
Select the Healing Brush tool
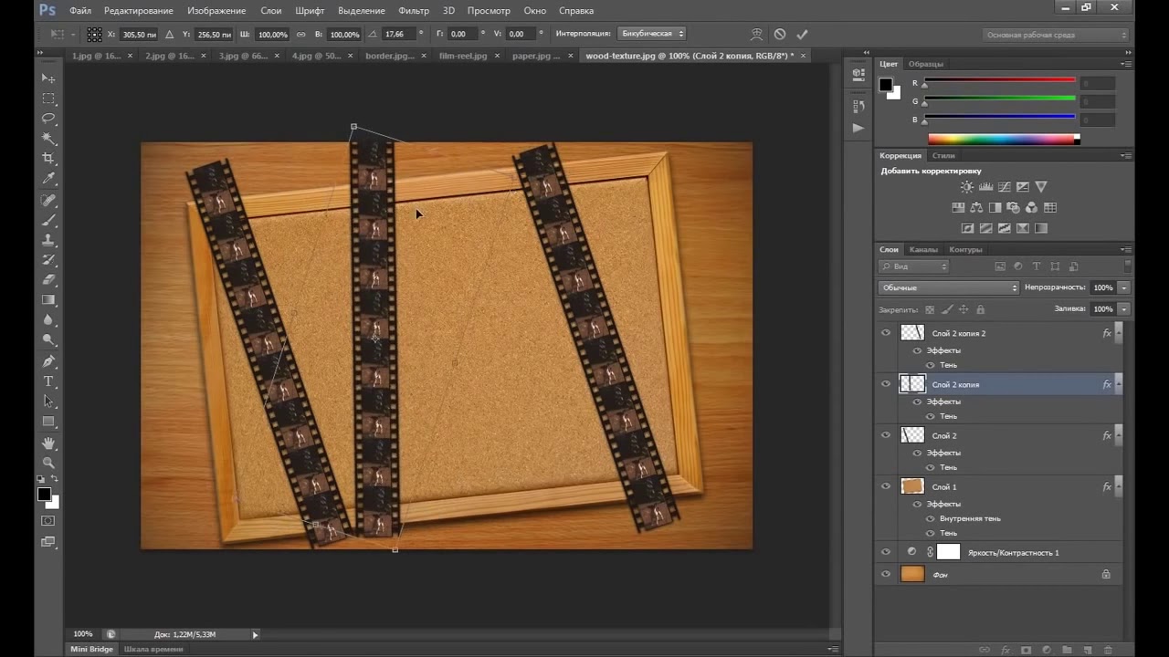pos(48,200)
